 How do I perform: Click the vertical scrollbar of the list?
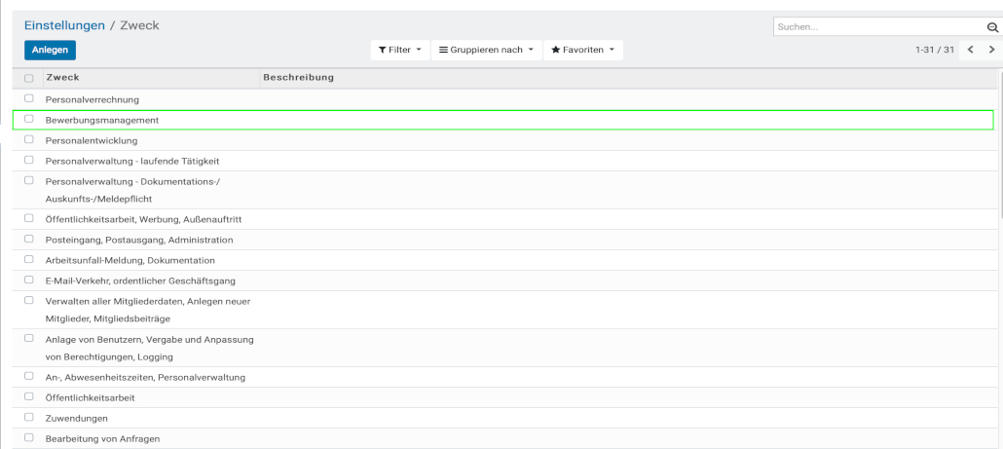[x=999, y=146]
